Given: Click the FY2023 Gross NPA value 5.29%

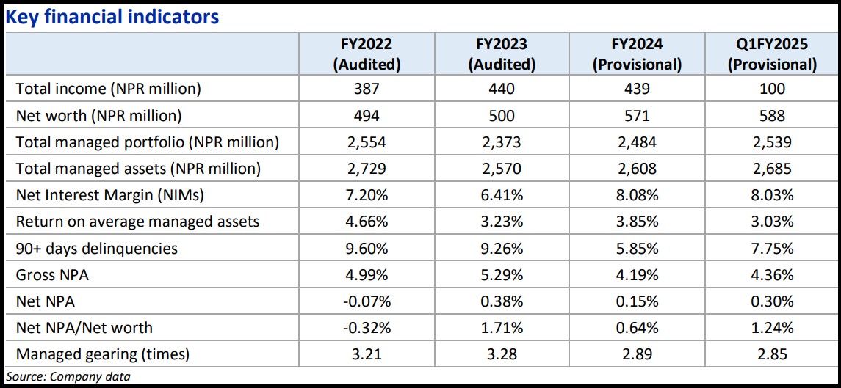Looking at the screenshot, I should 502,275.
